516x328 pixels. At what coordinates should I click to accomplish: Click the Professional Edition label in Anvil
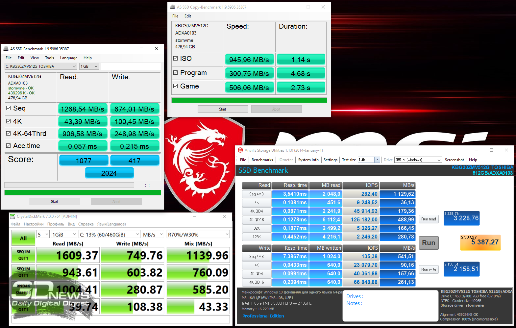coord(263,316)
